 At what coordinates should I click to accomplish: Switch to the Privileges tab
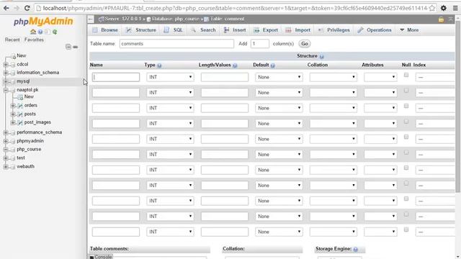click(334, 30)
